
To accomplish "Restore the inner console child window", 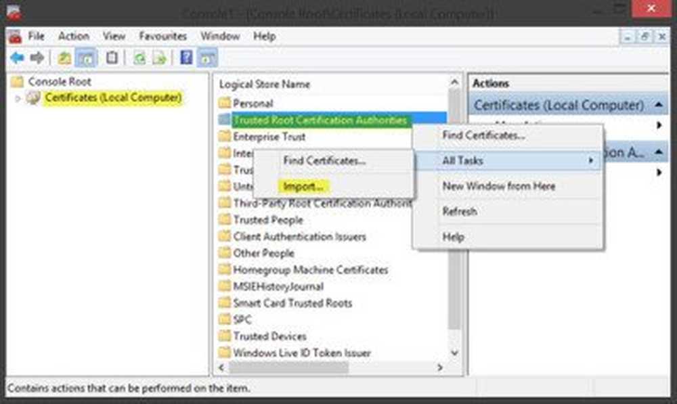I will click(645, 37).
